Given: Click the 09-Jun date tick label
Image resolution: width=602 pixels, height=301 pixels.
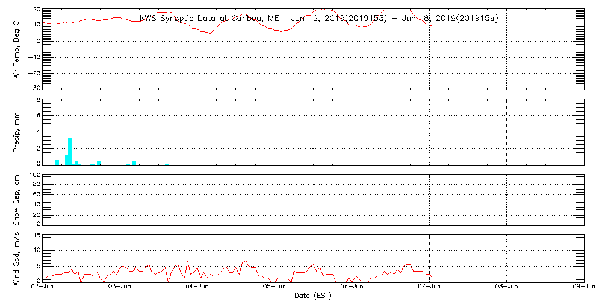Looking at the screenshot, I should pyautogui.click(x=584, y=288).
